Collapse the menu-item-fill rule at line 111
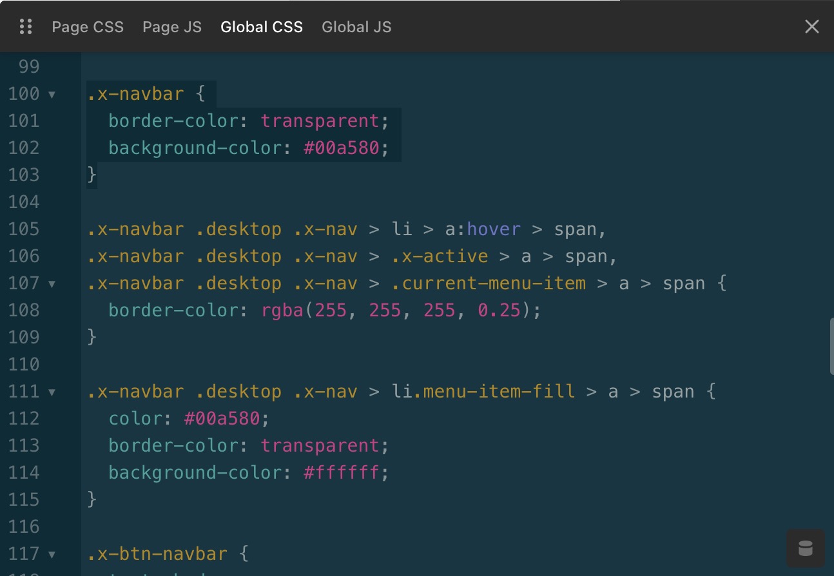834x576 pixels. (x=52, y=392)
